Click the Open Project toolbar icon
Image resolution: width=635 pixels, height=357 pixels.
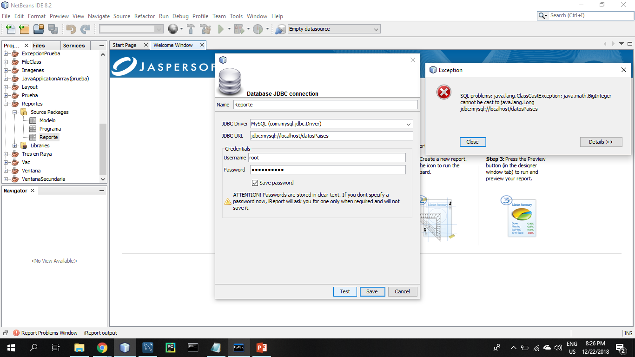39,29
